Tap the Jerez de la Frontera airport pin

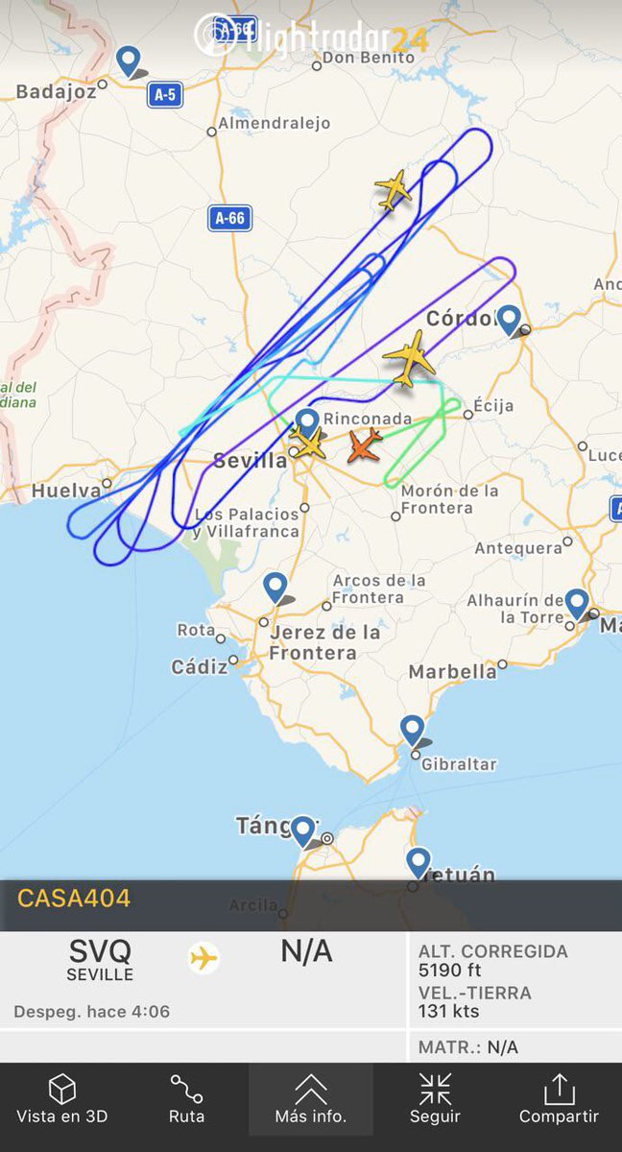pos(275,588)
